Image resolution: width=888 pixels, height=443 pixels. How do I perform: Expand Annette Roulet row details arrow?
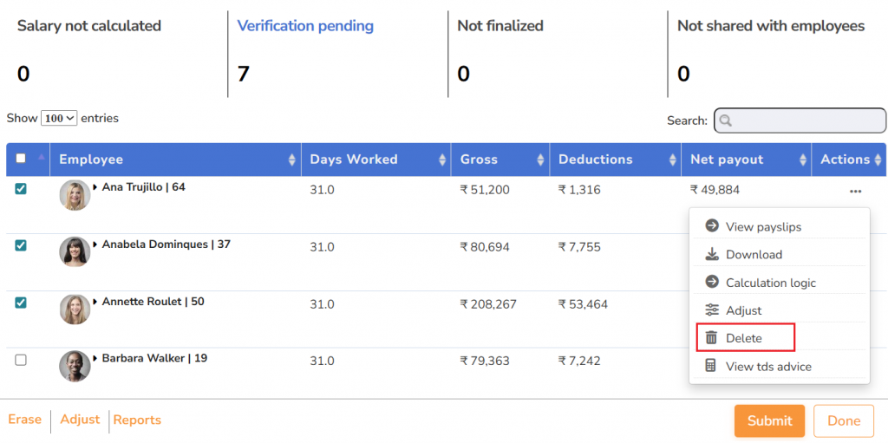click(95, 303)
